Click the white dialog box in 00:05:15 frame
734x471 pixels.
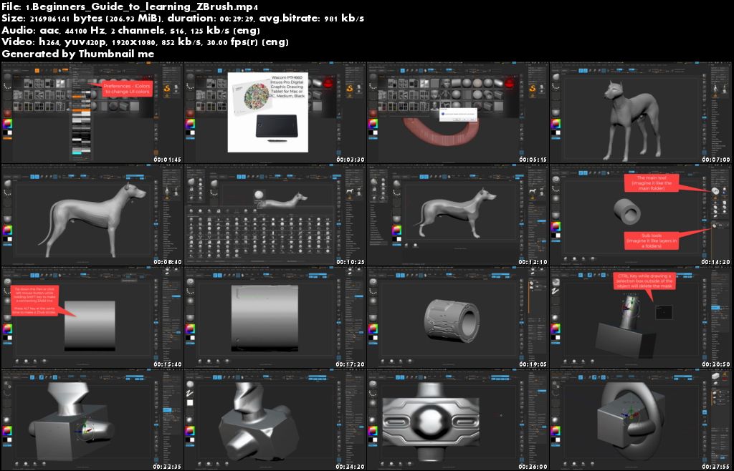coord(458,115)
